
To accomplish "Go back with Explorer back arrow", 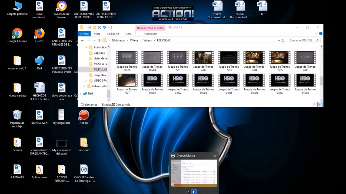I will (x=82, y=40).
